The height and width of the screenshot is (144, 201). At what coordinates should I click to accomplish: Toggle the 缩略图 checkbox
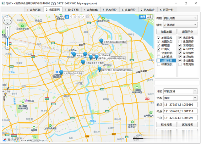[159, 45]
